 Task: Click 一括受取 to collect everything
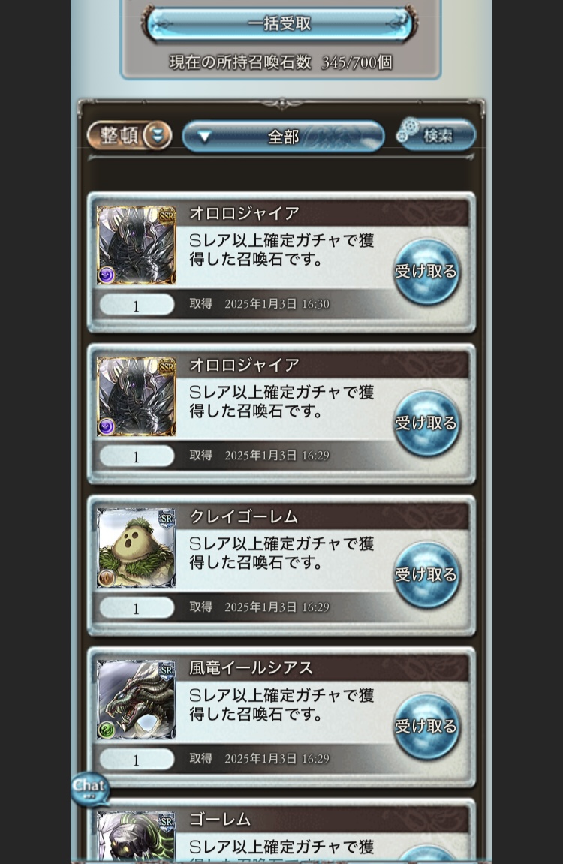(279, 24)
